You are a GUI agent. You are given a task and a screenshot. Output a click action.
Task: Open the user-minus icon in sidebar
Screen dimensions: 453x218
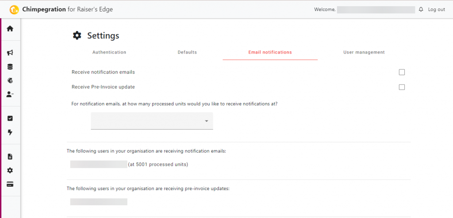pos(10,94)
